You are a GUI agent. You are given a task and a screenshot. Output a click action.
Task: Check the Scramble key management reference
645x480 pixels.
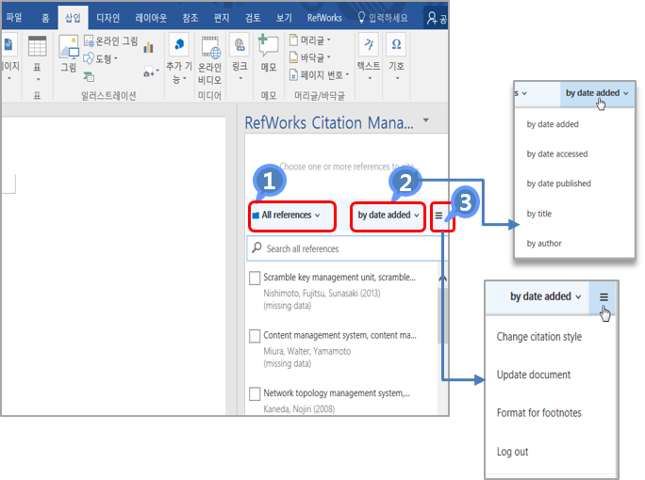pyautogui.click(x=255, y=278)
